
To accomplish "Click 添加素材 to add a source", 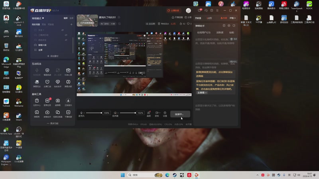I will pyautogui.click(x=53, y=56).
